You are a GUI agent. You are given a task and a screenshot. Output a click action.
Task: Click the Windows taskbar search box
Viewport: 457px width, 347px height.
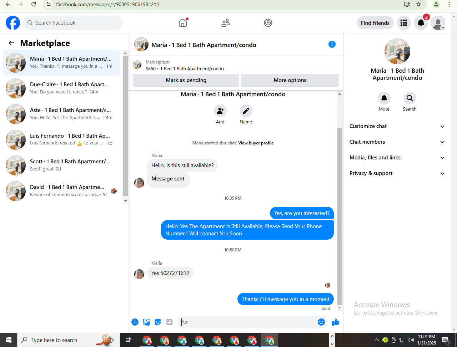click(x=69, y=340)
